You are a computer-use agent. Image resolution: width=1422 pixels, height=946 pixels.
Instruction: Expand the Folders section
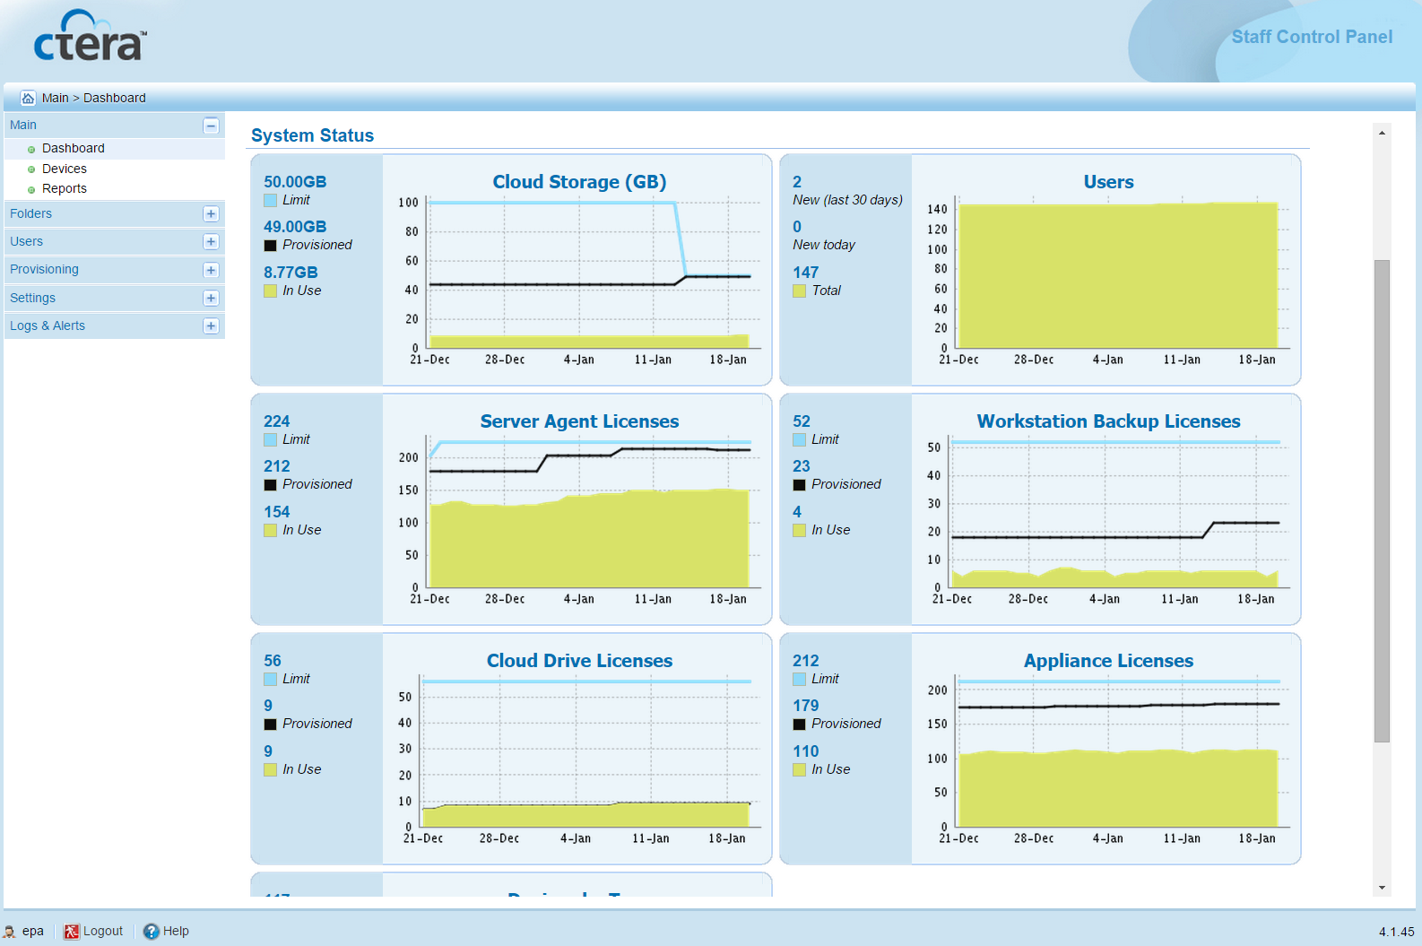tap(211, 213)
